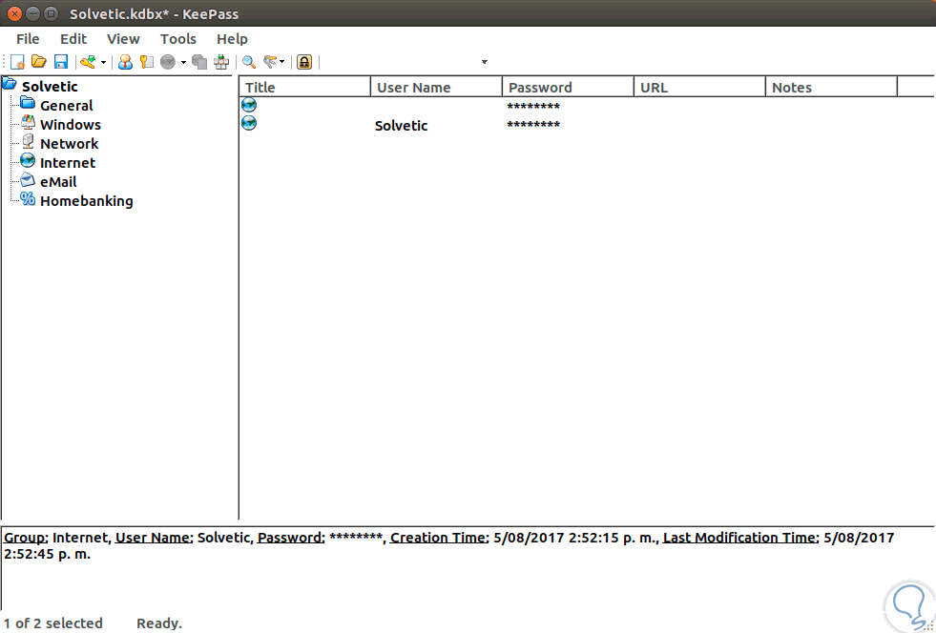
Task: Click the first entry's masked password cell
Action: click(533, 107)
